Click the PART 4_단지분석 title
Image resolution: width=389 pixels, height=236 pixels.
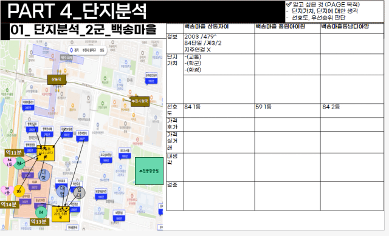pyautogui.click(x=77, y=11)
